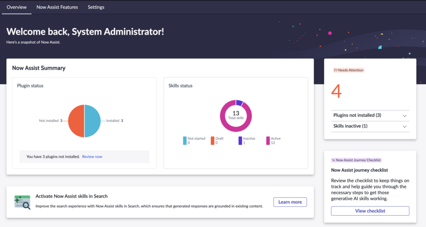Click the Now Assist Journey Checklist badge

(356, 160)
